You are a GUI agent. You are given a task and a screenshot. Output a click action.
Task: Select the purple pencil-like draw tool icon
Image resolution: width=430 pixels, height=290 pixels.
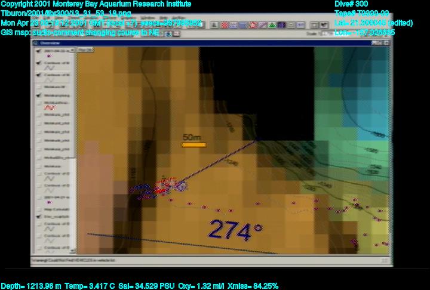pyautogui.click(x=262, y=25)
